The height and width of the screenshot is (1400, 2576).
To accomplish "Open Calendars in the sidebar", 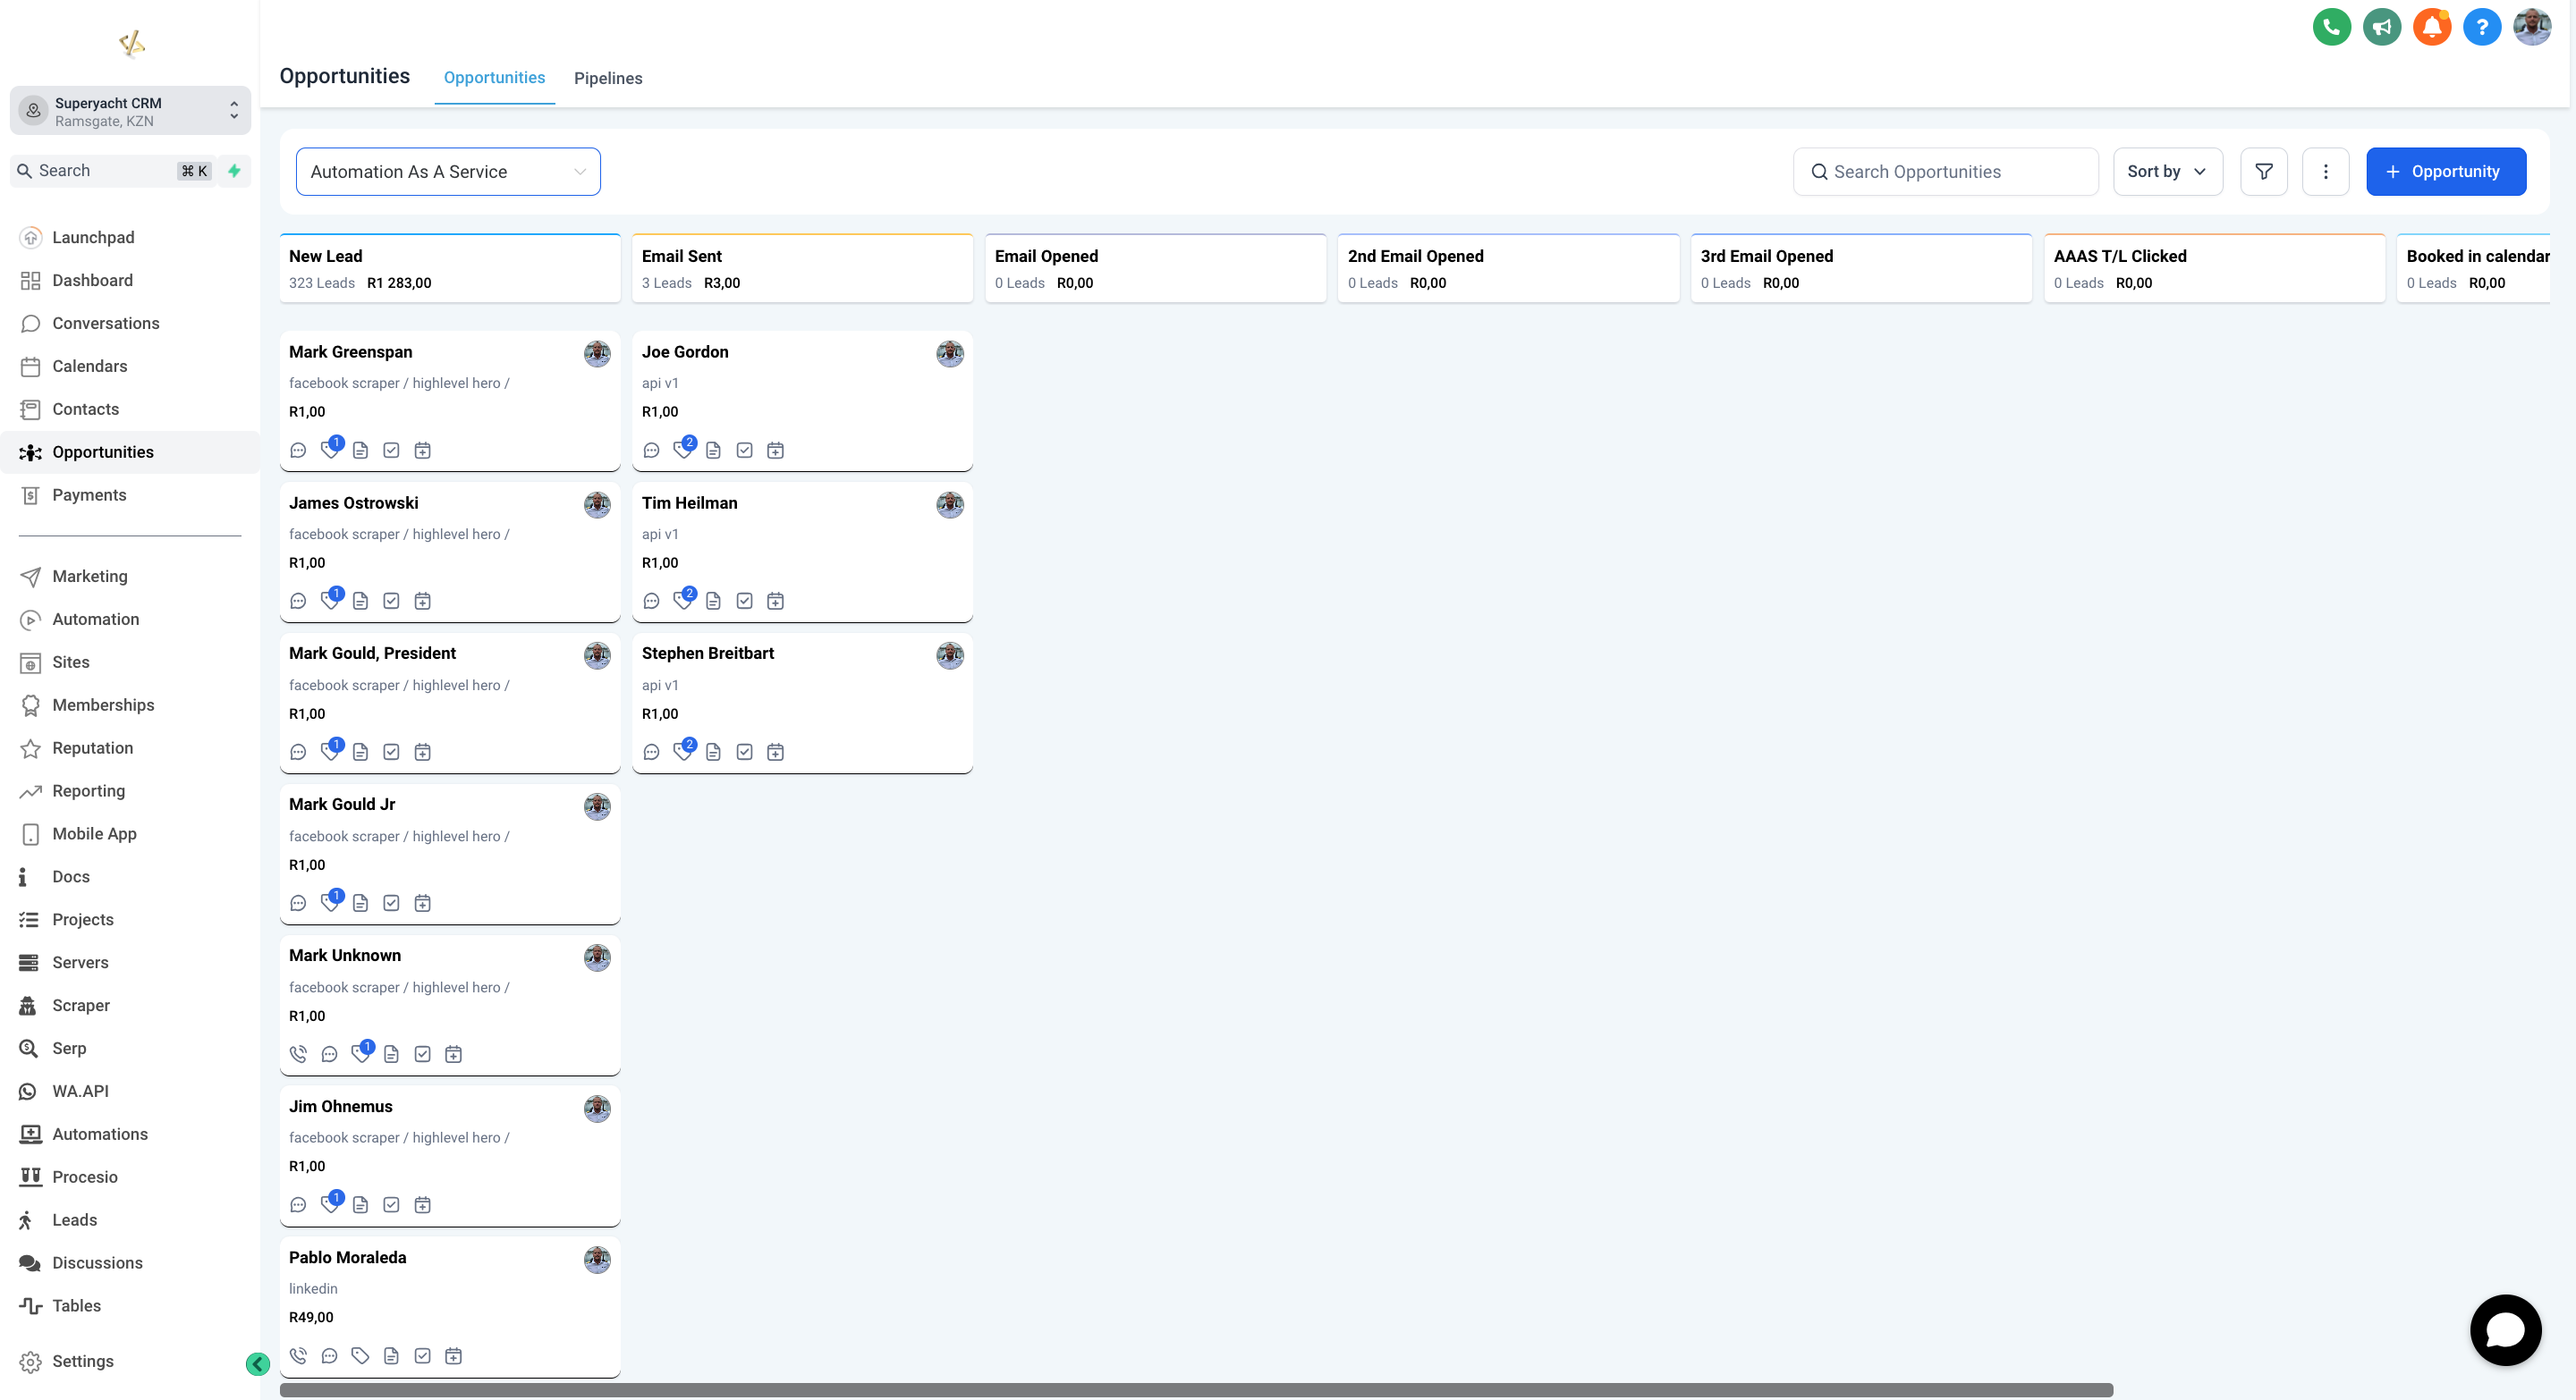I will point(130,367).
